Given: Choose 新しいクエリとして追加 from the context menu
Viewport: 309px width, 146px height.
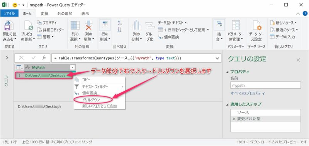Looking at the screenshot, I should point(99,106).
